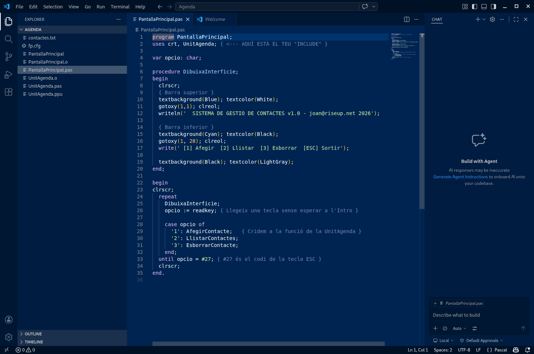Open notifications via the bell icon
The width and height of the screenshot is (534, 354).
click(x=528, y=350)
